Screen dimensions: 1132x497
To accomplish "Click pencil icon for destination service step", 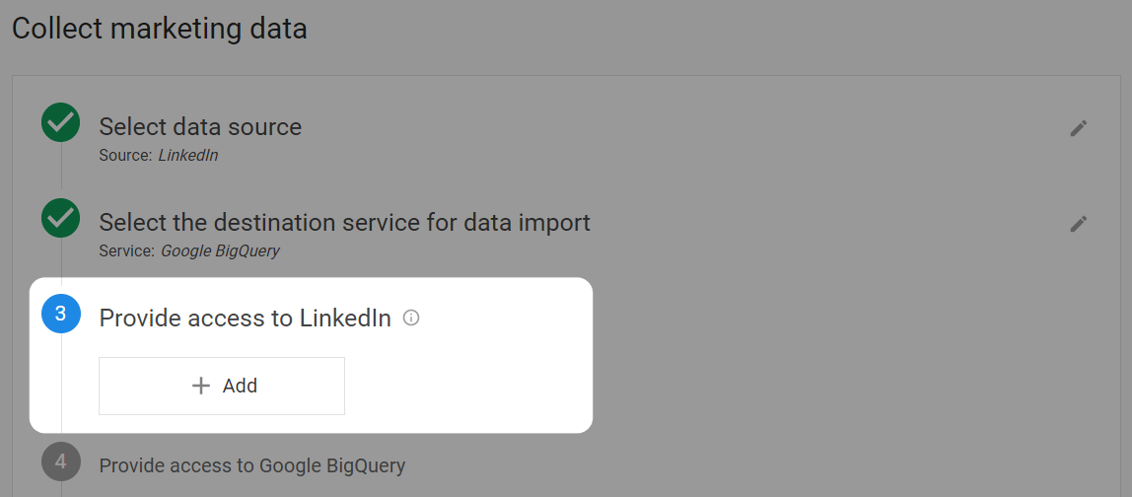I will point(1078,224).
